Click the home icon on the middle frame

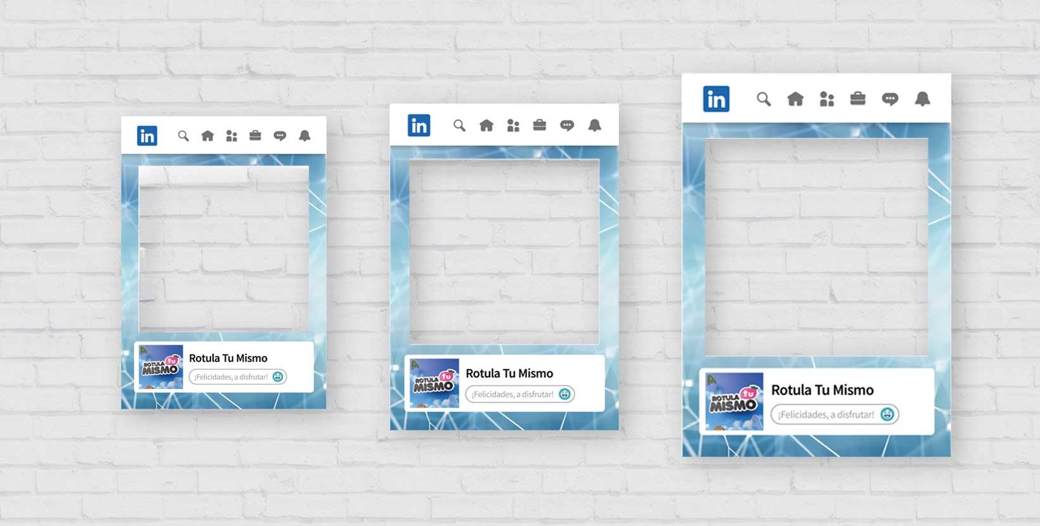tap(486, 125)
